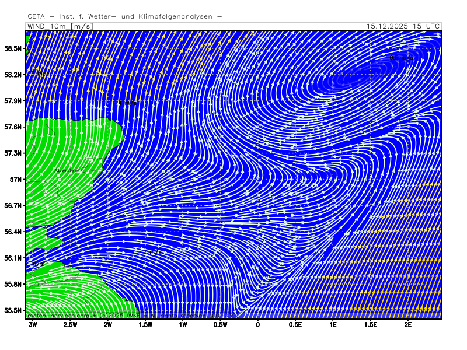Screen dimensions: 467x350
Task: Click the 58.5N latitude axis label
Action: (12, 48)
